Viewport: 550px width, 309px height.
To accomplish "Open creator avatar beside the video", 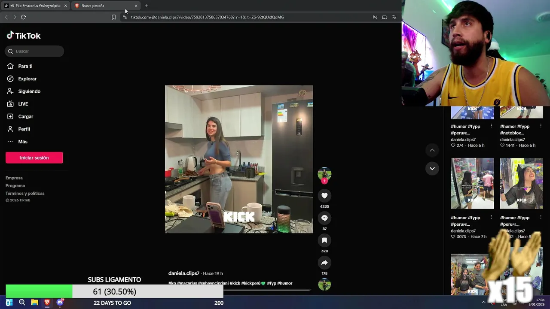I will [x=324, y=173].
